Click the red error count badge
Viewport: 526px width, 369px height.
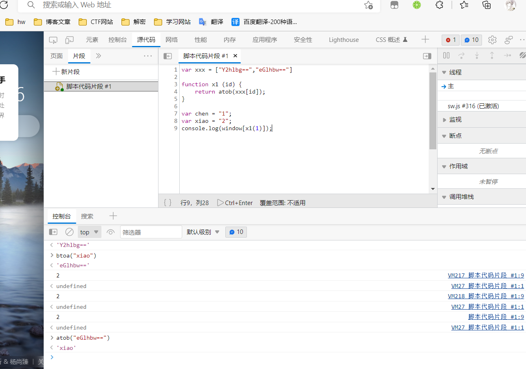tap(451, 40)
